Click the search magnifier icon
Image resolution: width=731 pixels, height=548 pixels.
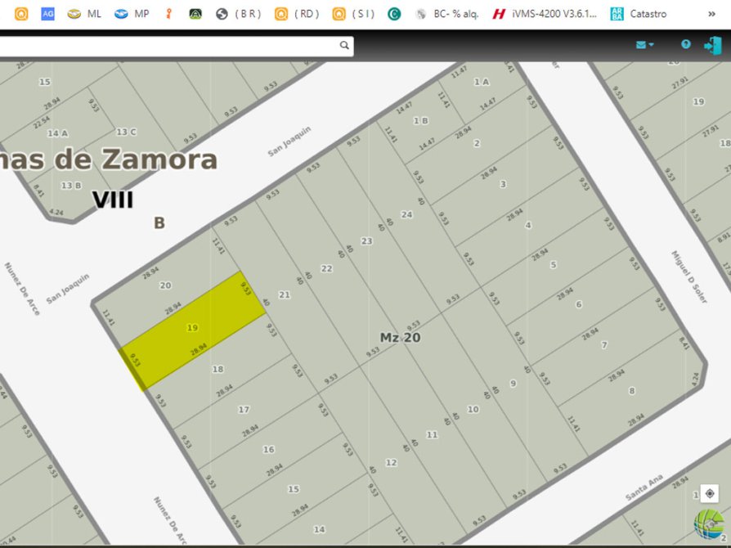point(344,46)
